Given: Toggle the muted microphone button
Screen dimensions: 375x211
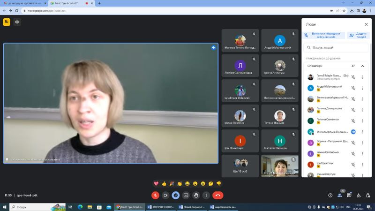Looking at the screenshot, I should (x=155, y=195).
